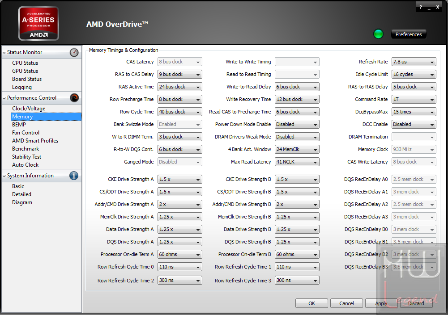Open the Row Cycle Time dropdown
The width and height of the screenshot is (448, 315).
click(180, 112)
